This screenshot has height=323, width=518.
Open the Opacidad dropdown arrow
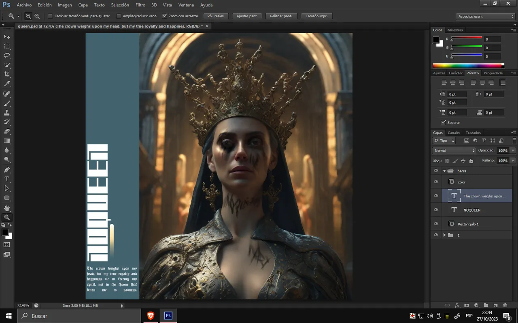click(513, 151)
